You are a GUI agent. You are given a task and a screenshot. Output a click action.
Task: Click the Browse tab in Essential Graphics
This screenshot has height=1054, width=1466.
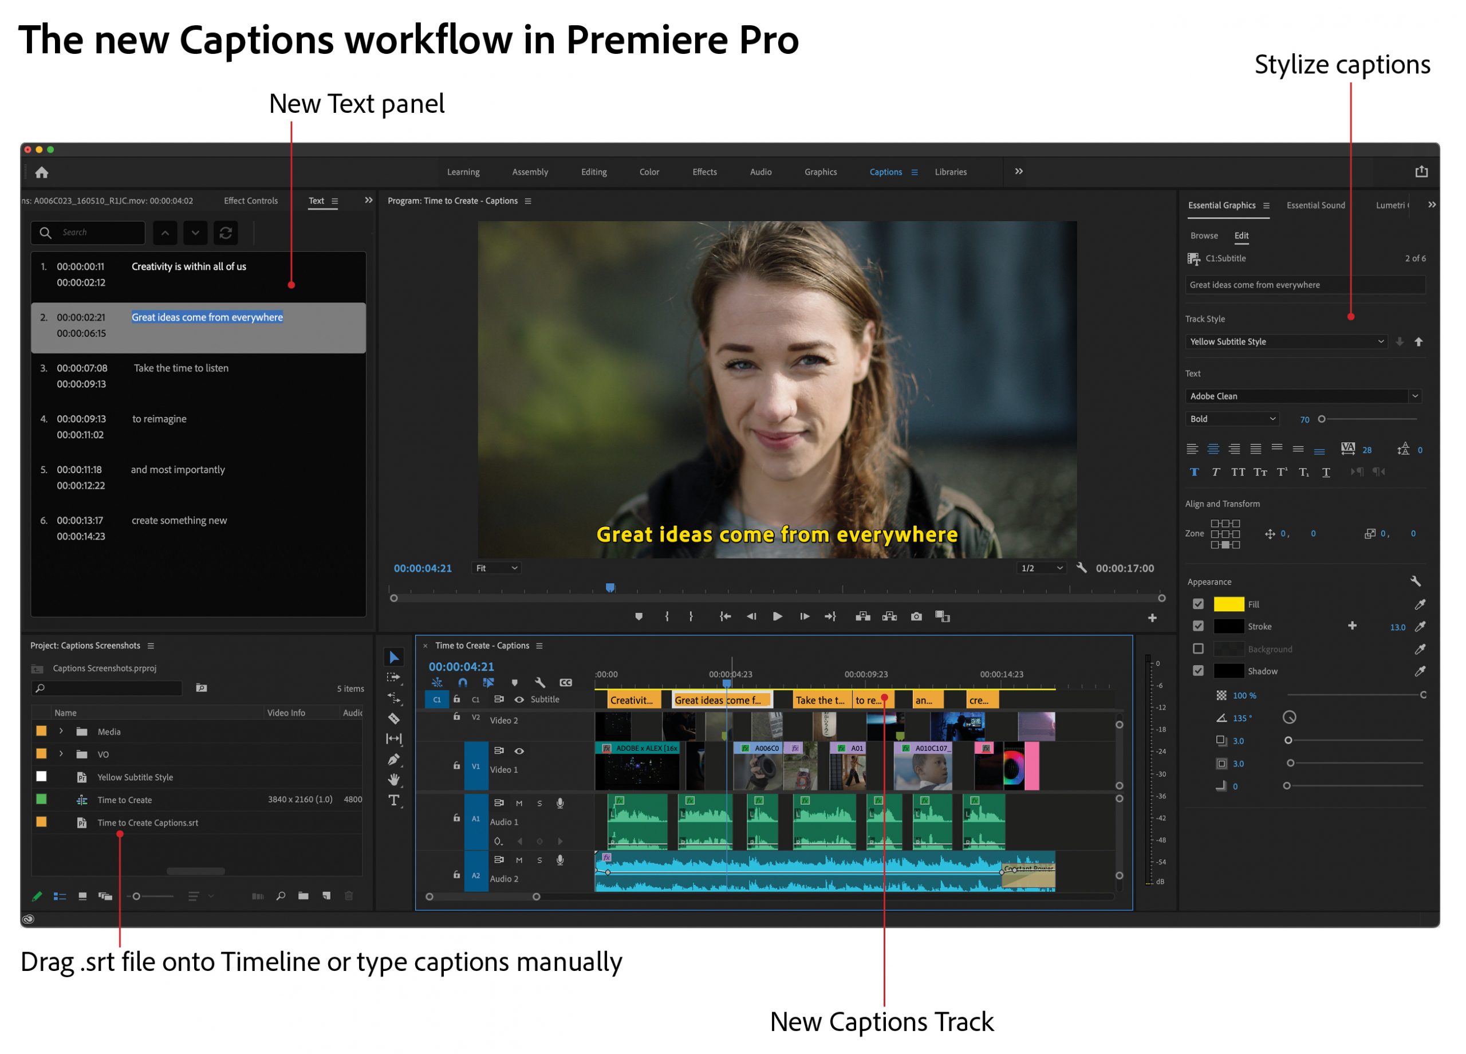[1204, 235]
